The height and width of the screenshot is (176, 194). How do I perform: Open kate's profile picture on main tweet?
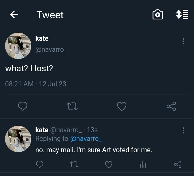click(x=18, y=46)
